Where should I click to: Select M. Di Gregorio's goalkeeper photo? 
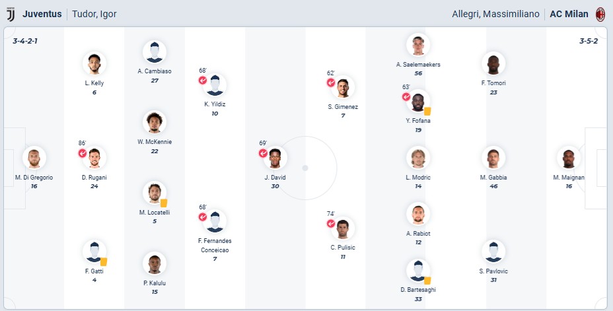pyautogui.click(x=34, y=158)
